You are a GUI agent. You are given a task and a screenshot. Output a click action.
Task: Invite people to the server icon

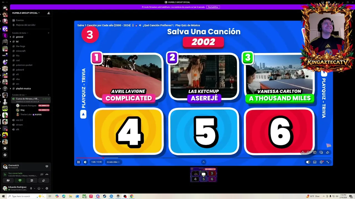(49, 13)
